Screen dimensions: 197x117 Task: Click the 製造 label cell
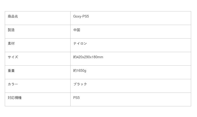11,30
